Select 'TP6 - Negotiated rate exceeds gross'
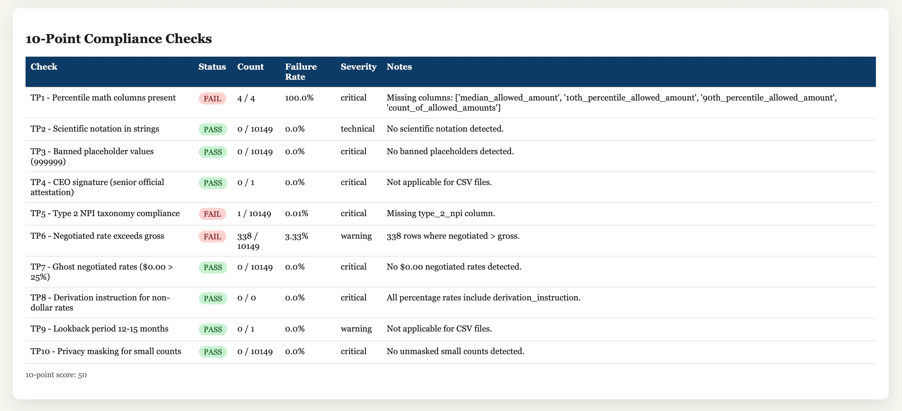Image resolution: width=902 pixels, height=411 pixels. (97, 236)
